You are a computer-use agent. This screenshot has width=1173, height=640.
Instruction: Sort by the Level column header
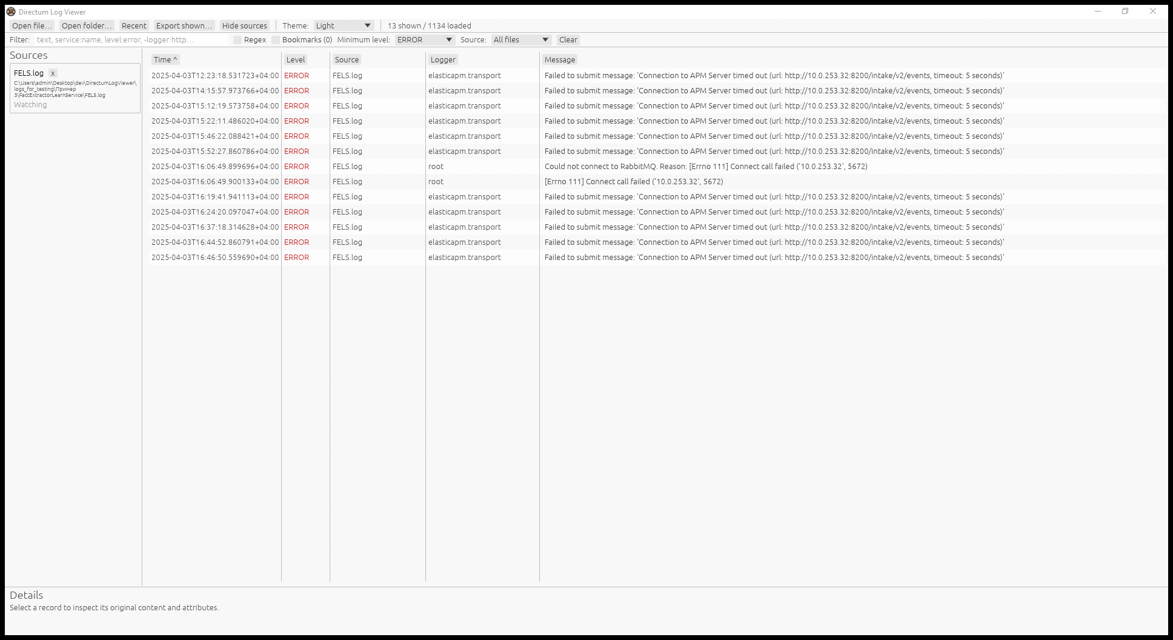pos(296,59)
